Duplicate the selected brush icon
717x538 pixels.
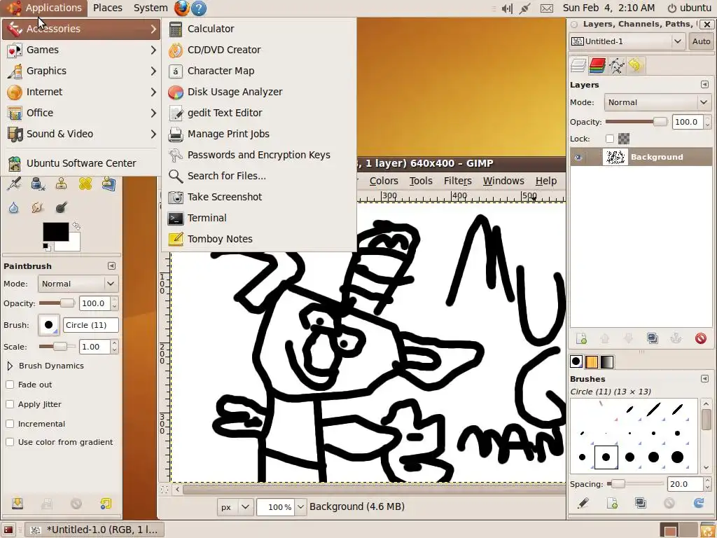click(641, 503)
